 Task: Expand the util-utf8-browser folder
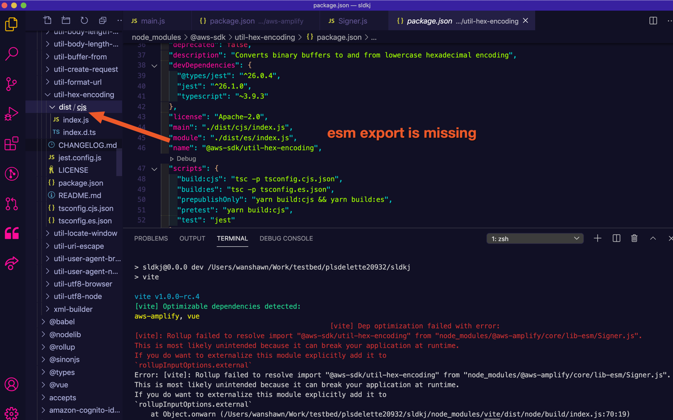point(74,284)
